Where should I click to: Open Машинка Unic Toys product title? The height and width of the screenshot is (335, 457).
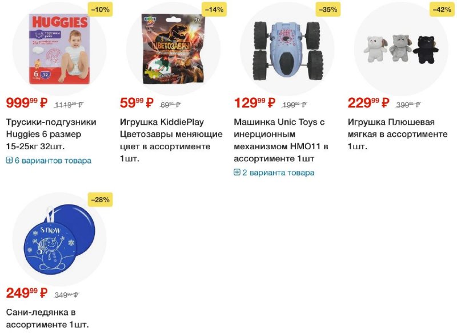281,140
